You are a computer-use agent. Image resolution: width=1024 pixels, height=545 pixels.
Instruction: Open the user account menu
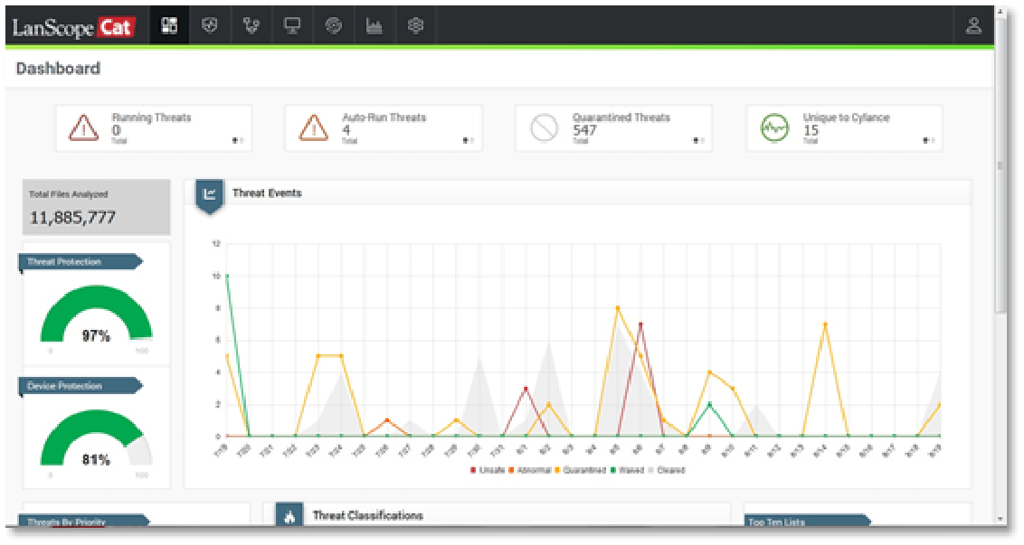coord(973,26)
